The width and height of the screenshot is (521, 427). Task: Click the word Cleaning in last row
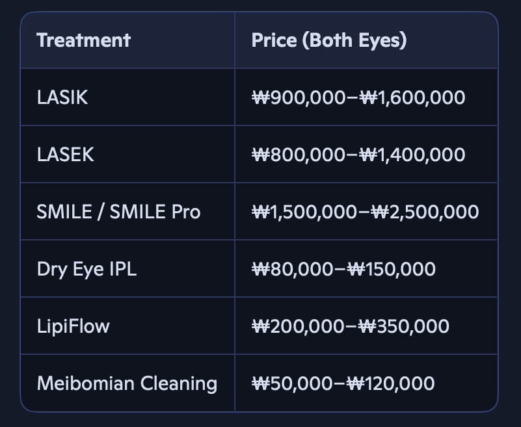point(179,384)
